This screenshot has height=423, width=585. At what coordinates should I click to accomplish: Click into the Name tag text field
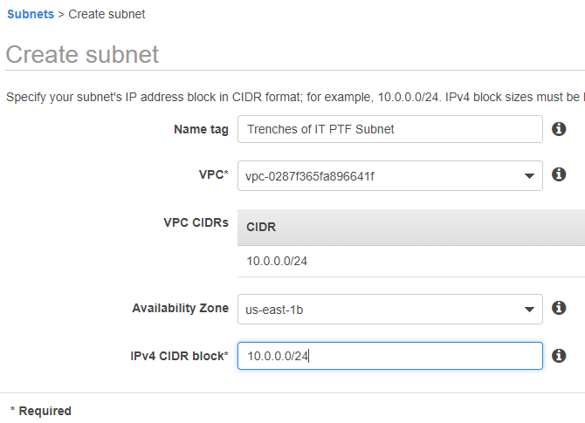pos(390,129)
